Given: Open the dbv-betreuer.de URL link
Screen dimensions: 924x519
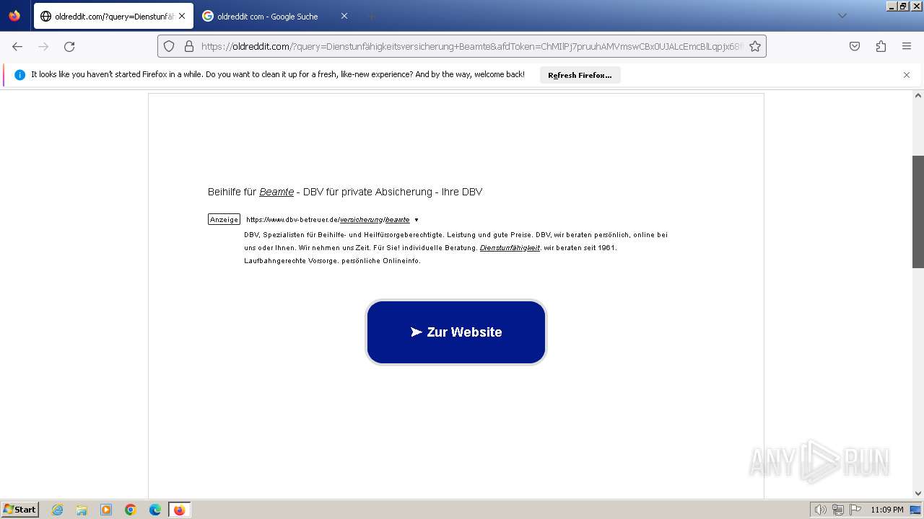Looking at the screenshot, I should coord(328,220).
